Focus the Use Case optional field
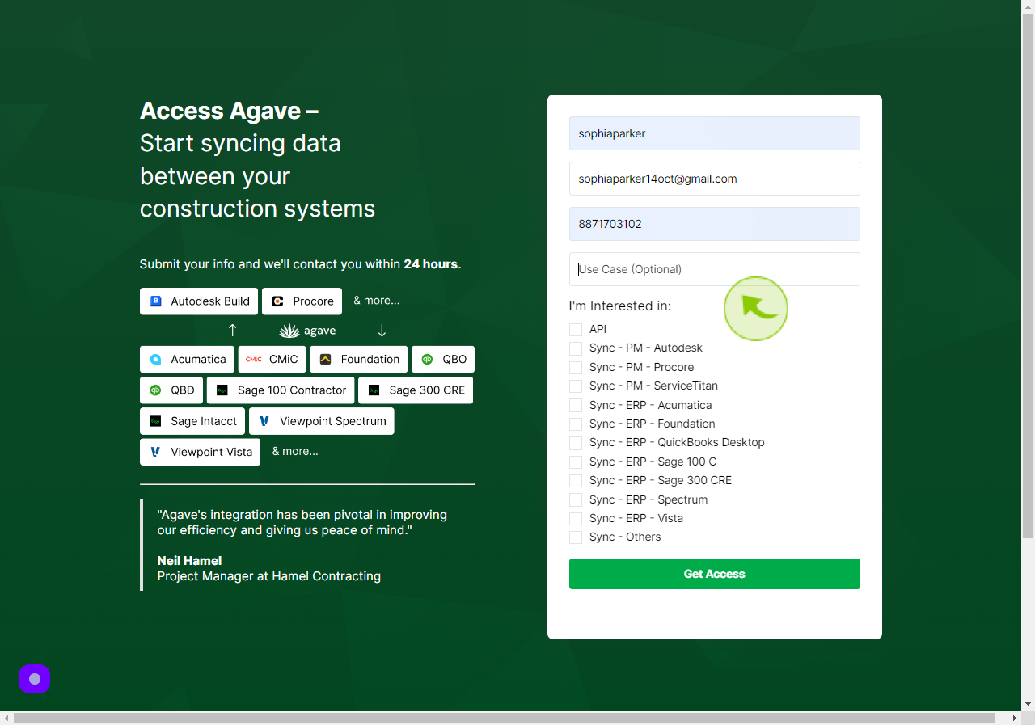1035x725 pixels. pos(715,269)
